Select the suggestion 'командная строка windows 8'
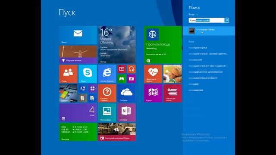Viewport: 276px width, 155px height. (x=203, y=78)
